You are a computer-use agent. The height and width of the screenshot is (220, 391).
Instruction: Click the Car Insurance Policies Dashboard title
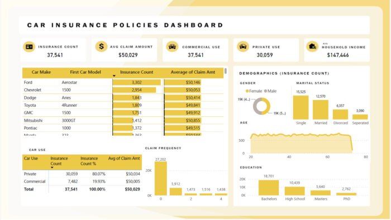click(125, 25)
